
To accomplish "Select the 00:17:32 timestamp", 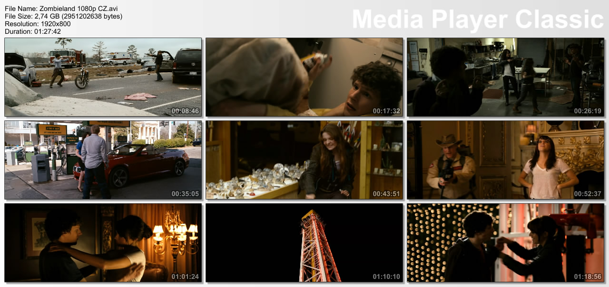I will (386, 111).
